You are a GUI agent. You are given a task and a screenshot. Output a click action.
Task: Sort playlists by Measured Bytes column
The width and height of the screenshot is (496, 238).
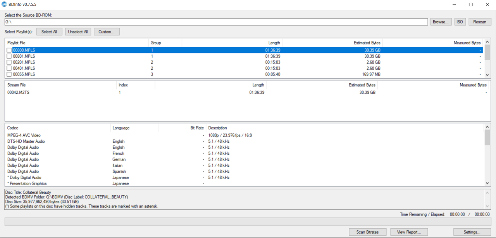click(x=433, y=43)
